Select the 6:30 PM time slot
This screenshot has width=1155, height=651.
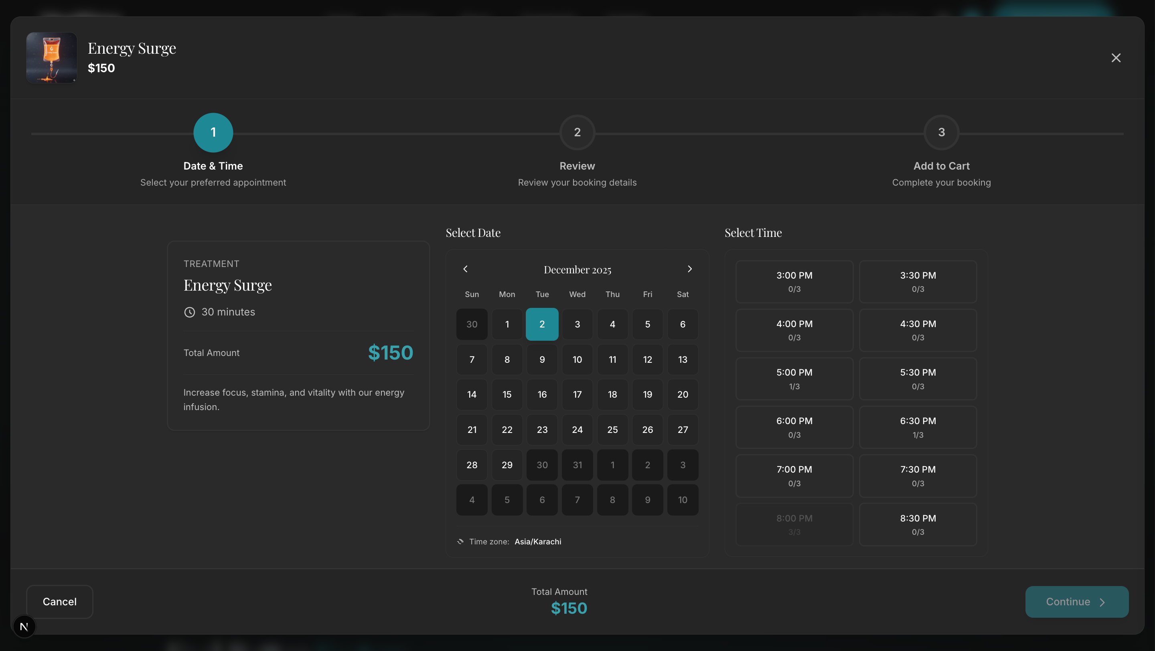[917, 427]
